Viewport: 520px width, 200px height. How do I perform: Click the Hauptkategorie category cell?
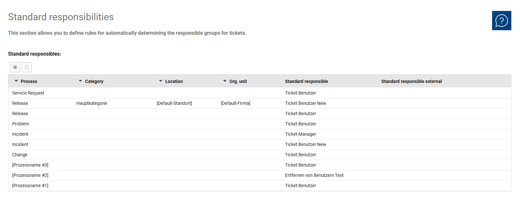[x=92, y=103]
